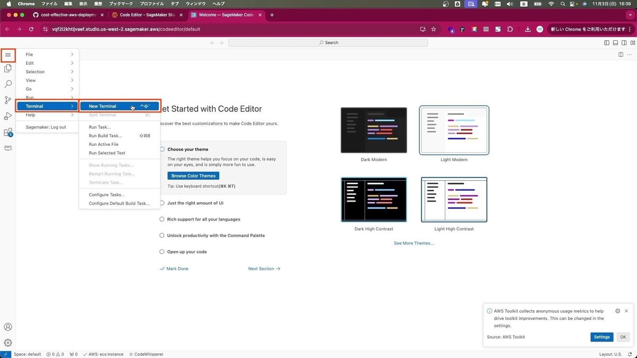The height and width of the screenshot is (358, 637).
Task: Dismiss the AWS Toolkit notification with X
Action: pyautogui.click(x=626, y=311)
